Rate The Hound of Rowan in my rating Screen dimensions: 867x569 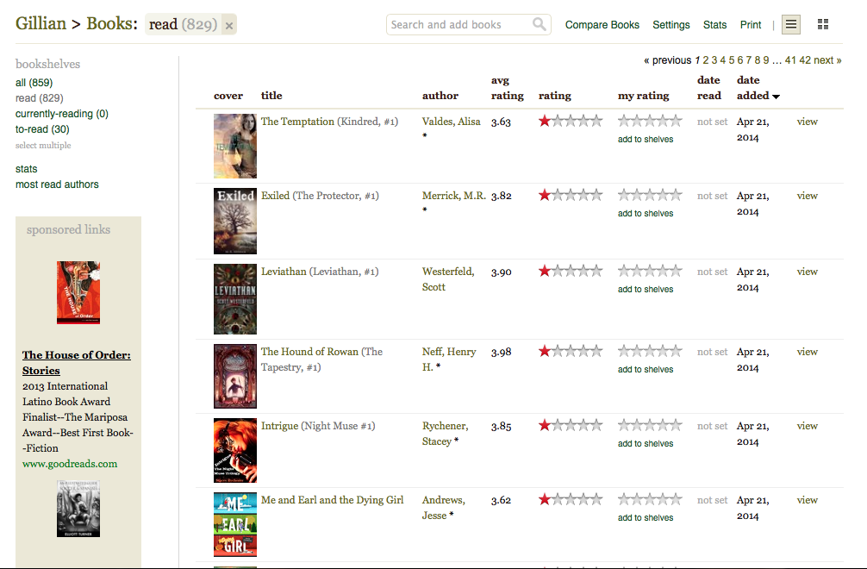coord(650,351)
